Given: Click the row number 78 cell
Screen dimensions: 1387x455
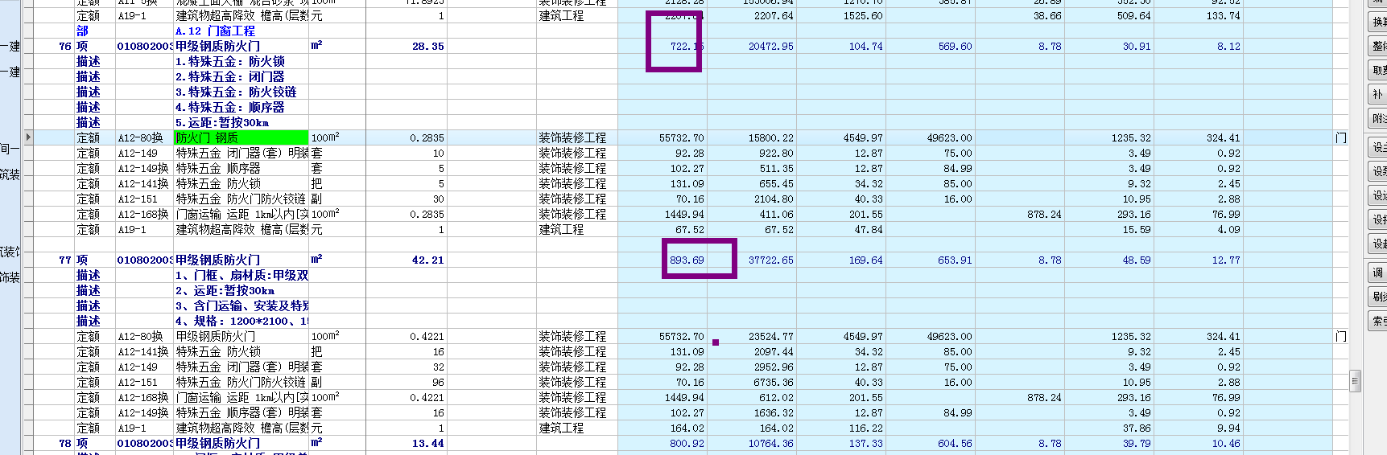Looking at the screenshot, I should (64, 443).
